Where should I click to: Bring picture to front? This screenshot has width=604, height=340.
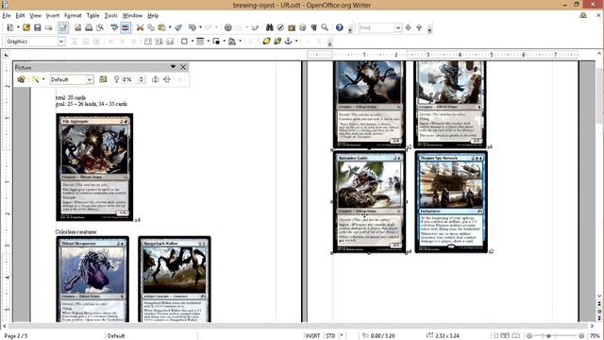coord(266,42)
